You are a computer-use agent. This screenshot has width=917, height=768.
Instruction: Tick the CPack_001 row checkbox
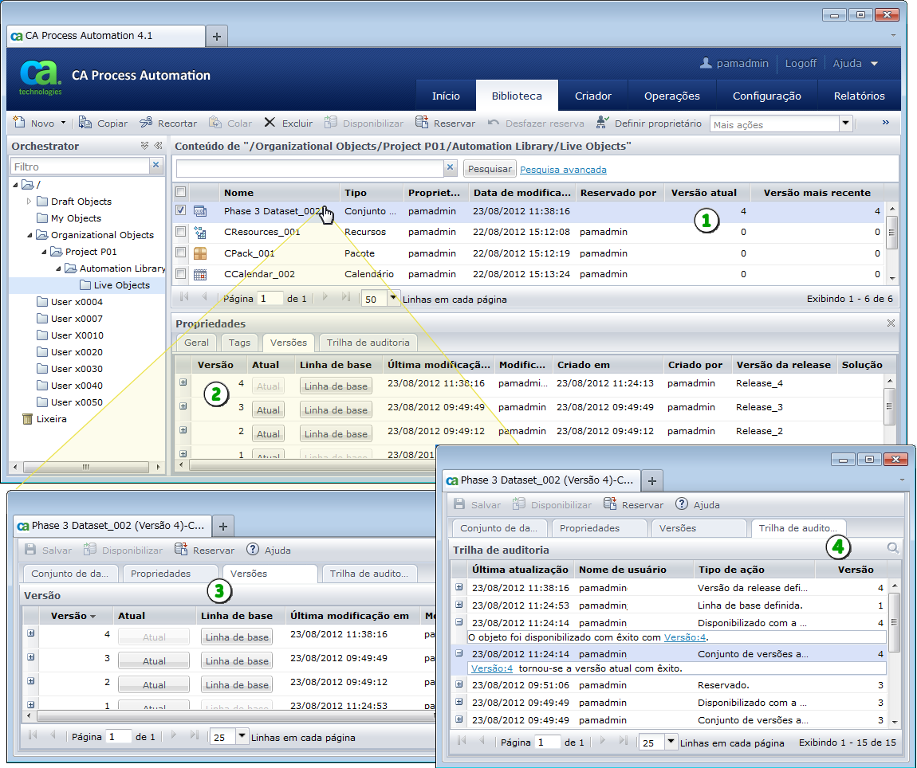(x=181, y=253)
